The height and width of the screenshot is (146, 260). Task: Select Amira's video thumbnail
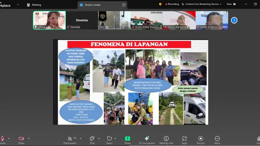(50, 20)
